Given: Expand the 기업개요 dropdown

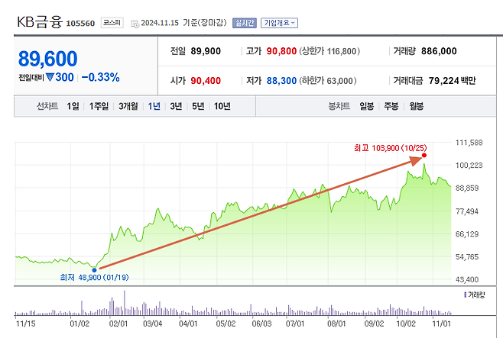Looking at the screenshot, I should [279, 23].
